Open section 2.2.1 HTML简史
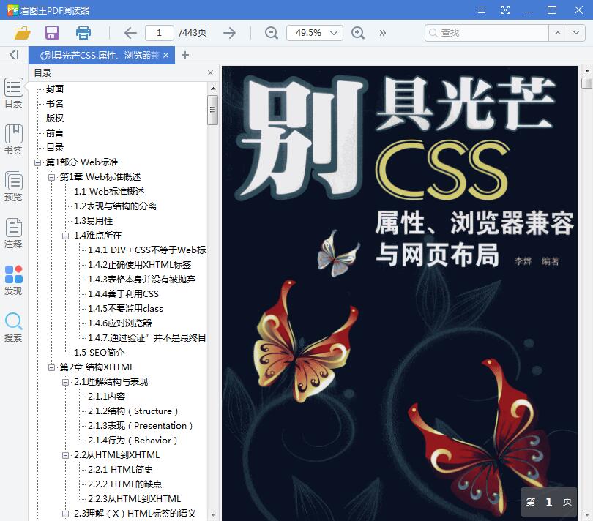Screen dimensions: 593x521 tap(121, 470)
